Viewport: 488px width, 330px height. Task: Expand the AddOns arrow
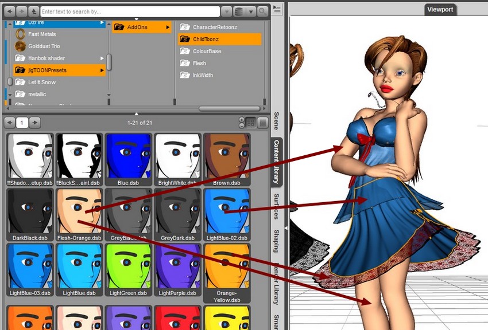pyautogui.click(x=168, y=27)
